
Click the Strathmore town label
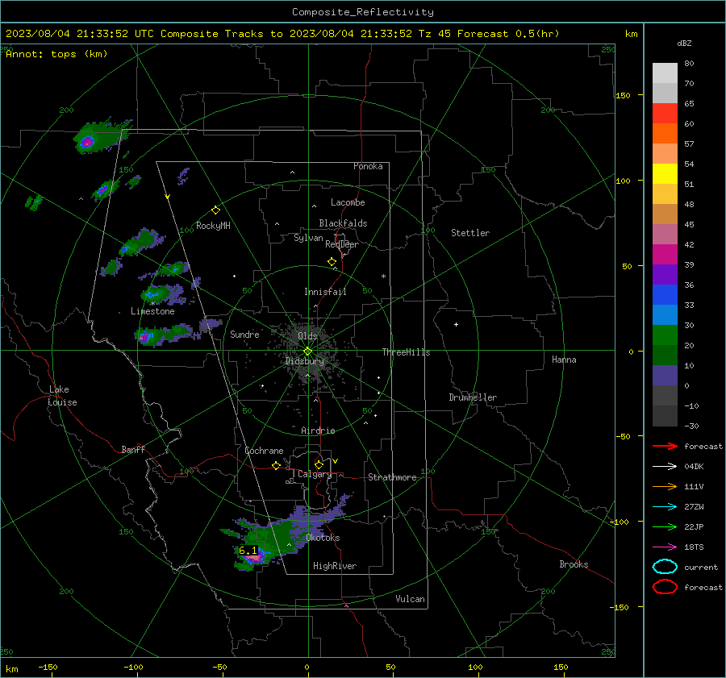392,477
